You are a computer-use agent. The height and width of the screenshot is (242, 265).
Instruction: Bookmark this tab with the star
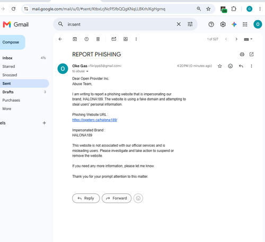pos(208,8)
